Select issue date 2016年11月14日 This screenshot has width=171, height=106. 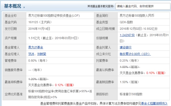point(39,29)
